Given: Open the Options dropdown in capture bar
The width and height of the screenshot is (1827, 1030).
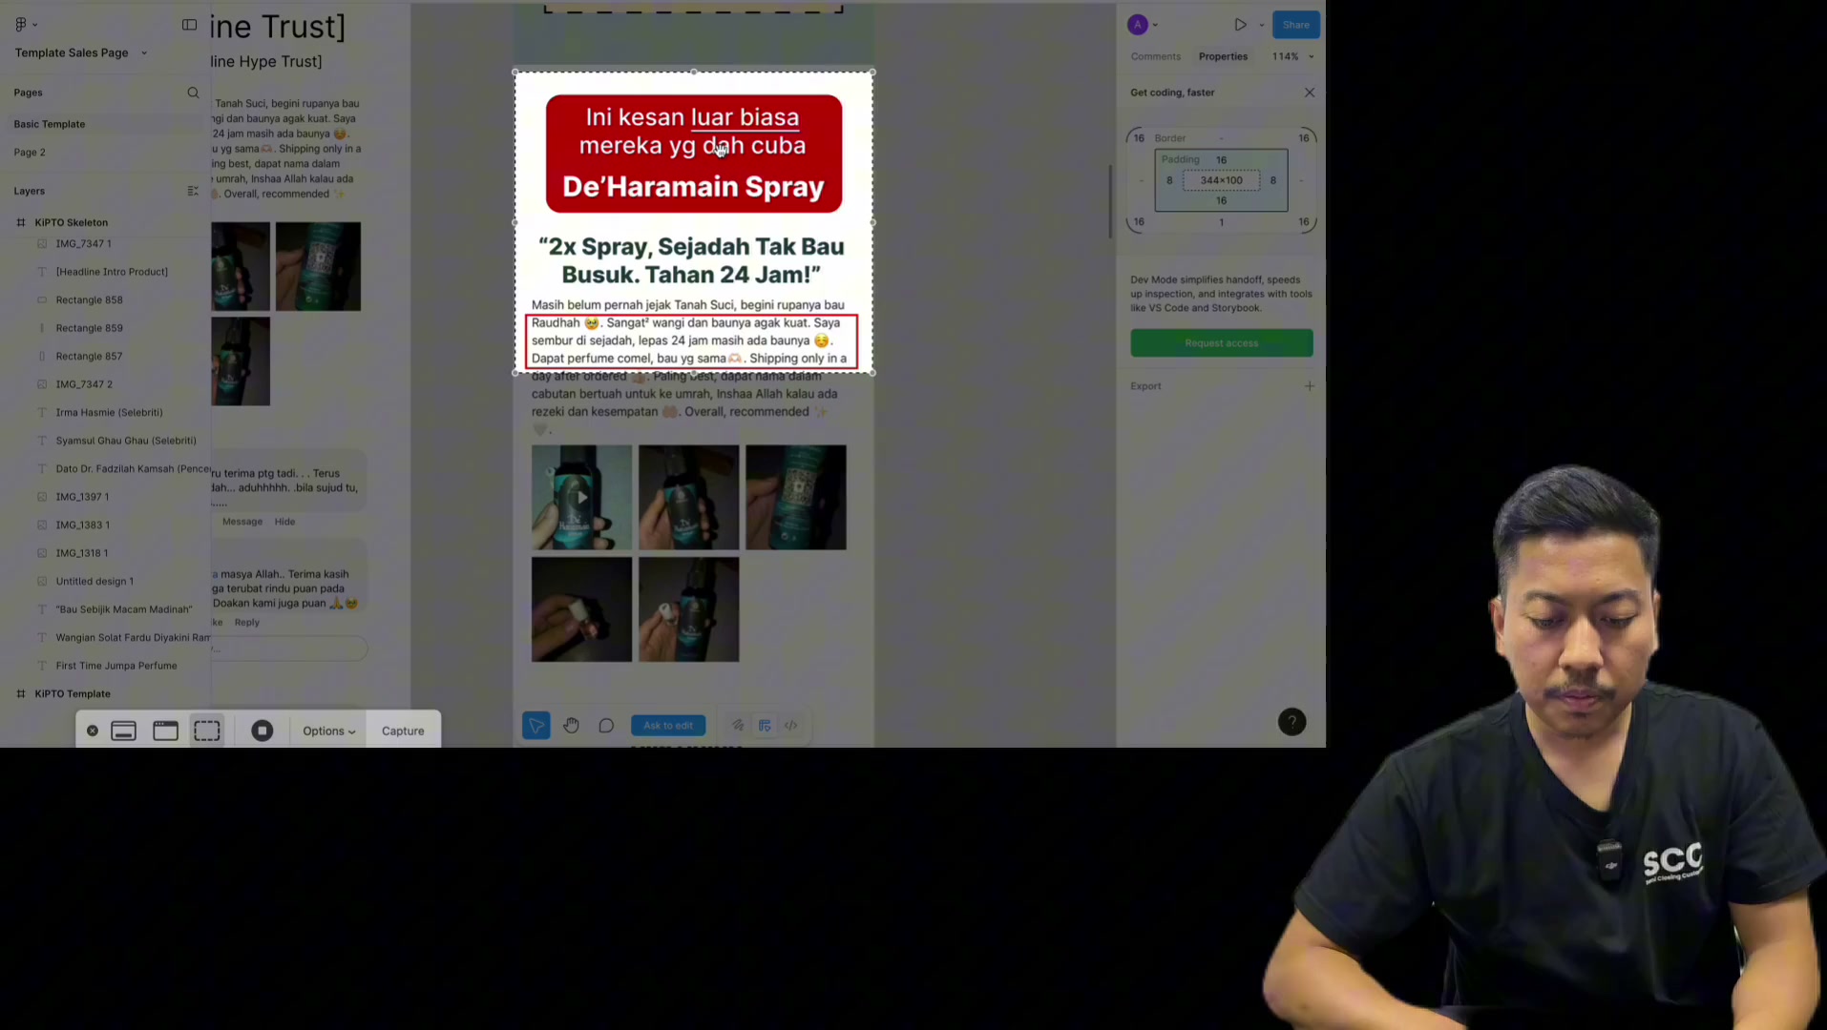Looking at the screenshot, I should tap(328, 731).
